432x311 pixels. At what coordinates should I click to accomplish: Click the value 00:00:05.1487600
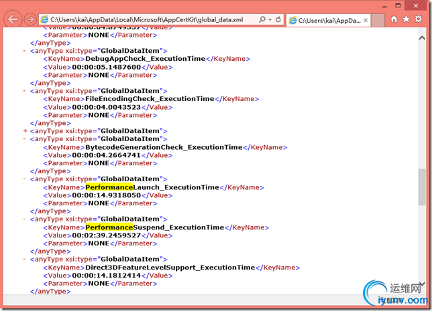pyautogui.click(x=107, y=68)
